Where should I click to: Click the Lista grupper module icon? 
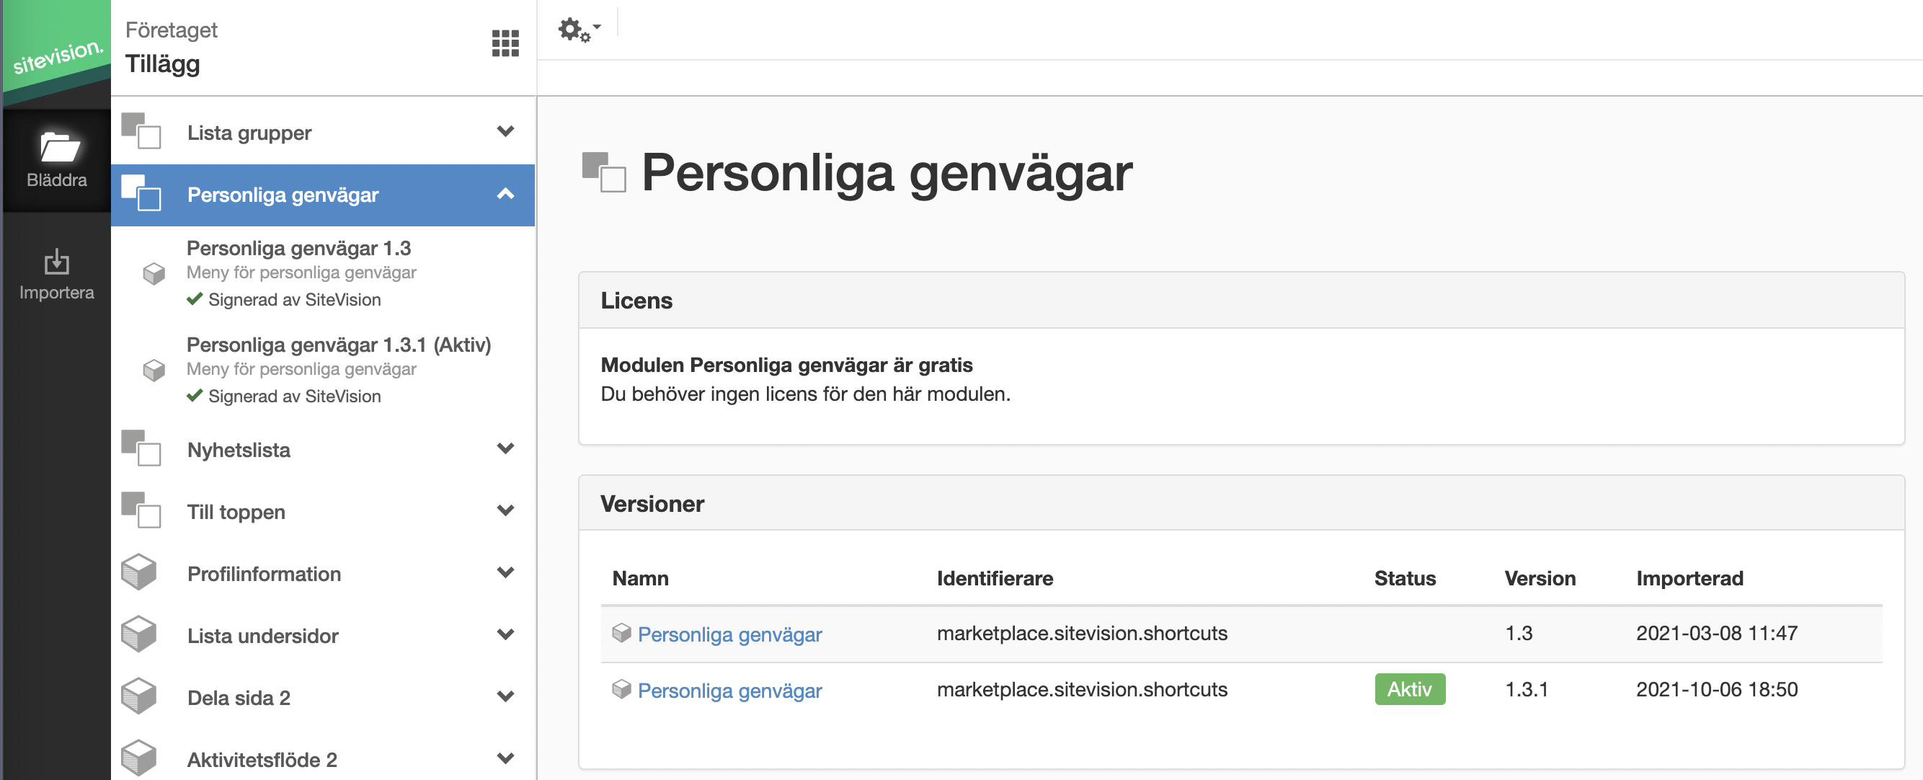click(x=141, y=131)
